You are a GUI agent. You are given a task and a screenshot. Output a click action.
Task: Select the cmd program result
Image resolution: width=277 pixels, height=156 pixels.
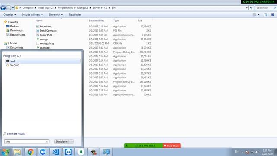pyautogui.click(x=42, y=61)
